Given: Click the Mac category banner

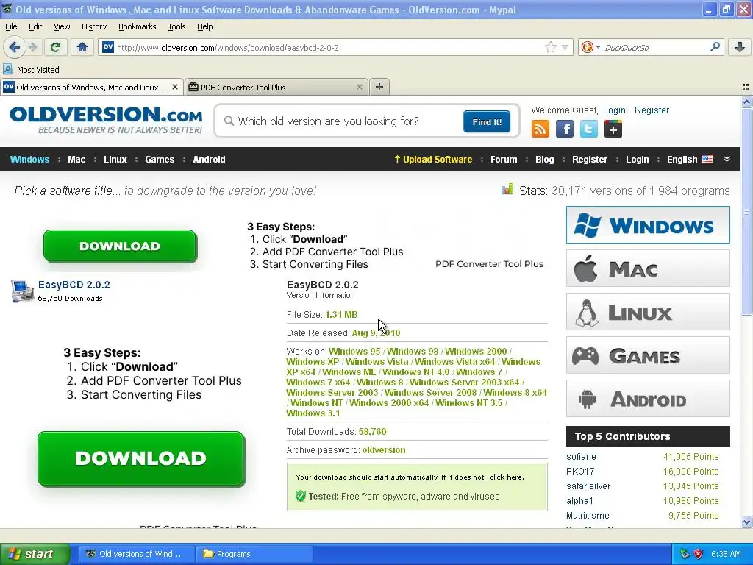Looking at the screenshot, I should point(648,268).
